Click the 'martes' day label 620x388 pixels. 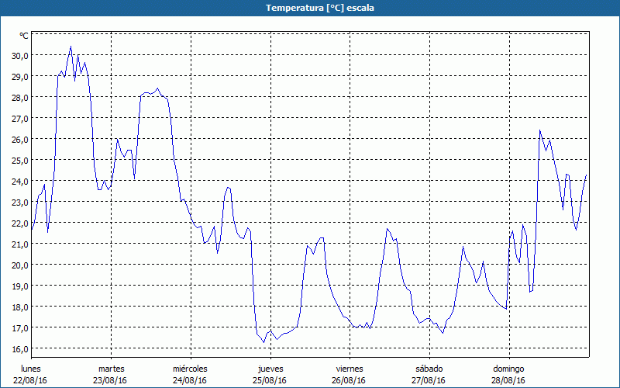pyautogui.click(x=111, y=369)
